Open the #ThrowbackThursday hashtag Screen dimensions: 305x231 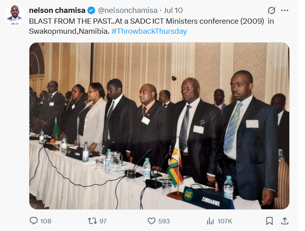coord(149,31)
